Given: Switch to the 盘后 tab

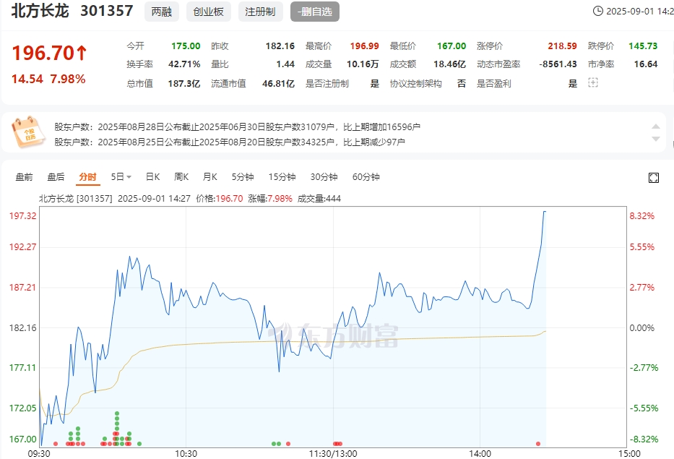Looking at the screenshot, I should [x=56, y=177].
